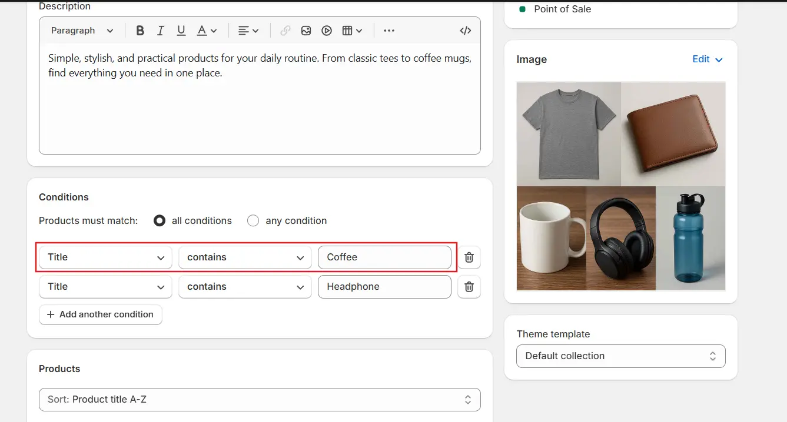Remove the Headphone condition with trash icon
The image size is (787, 422).
(469, 287)
